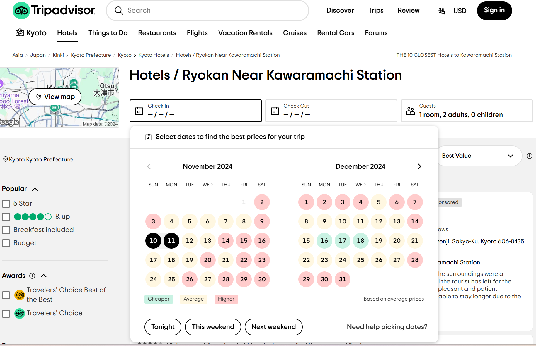Click the Check In calendar icon
The height and width of the screenshot is (346, 536).
click(x=139, y=111)
